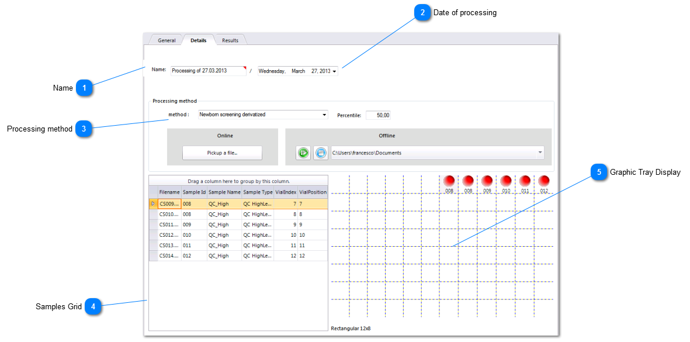This screenshot has height=342, width=690.
Task: Click VialIndex cell showing 7
Action: (286, 204)
